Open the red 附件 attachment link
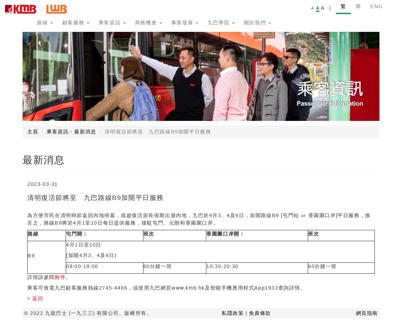This screenshot has width=402, height=328. coord(60,277)
